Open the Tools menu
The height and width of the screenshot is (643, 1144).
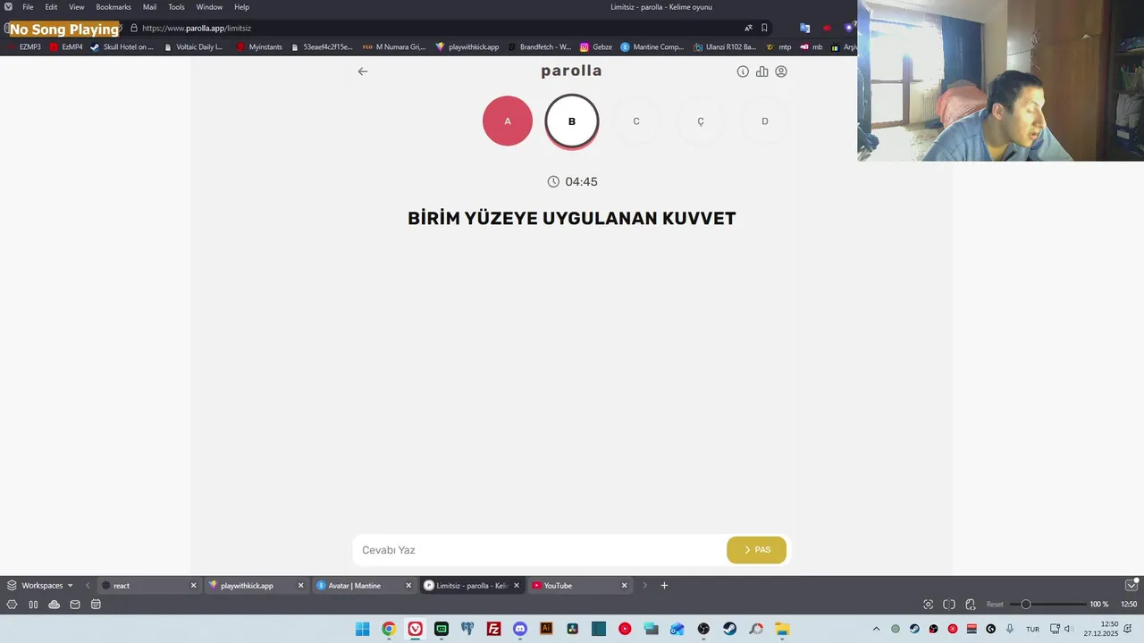pyautogui.click(x=177, y=7)
